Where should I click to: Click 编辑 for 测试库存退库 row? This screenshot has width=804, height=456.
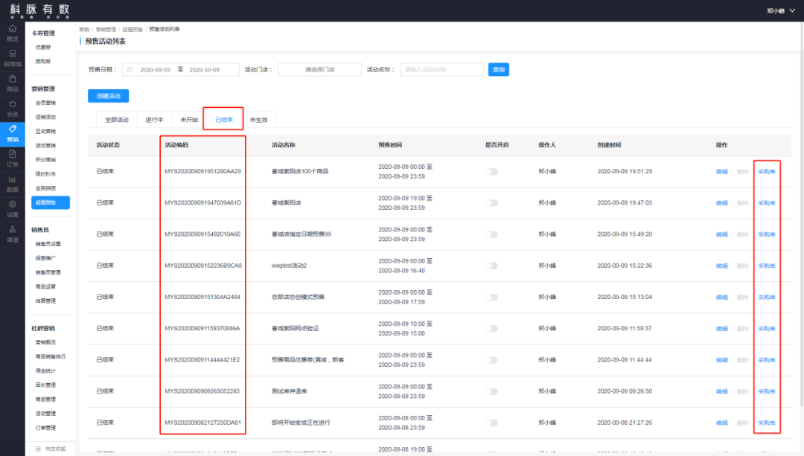(722, 391)
